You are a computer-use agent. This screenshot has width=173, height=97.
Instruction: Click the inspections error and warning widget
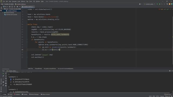click(x=164, y=9)
